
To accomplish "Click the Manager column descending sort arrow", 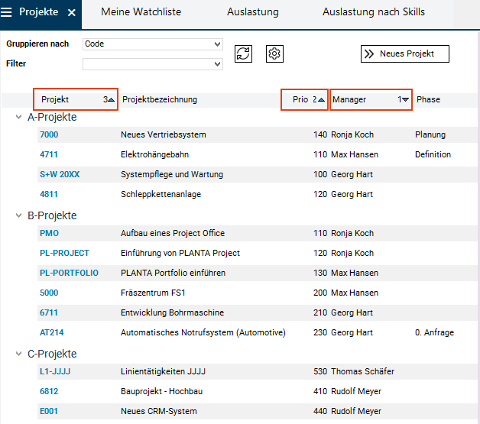I will pyautogui.click(x=406, y=100).
